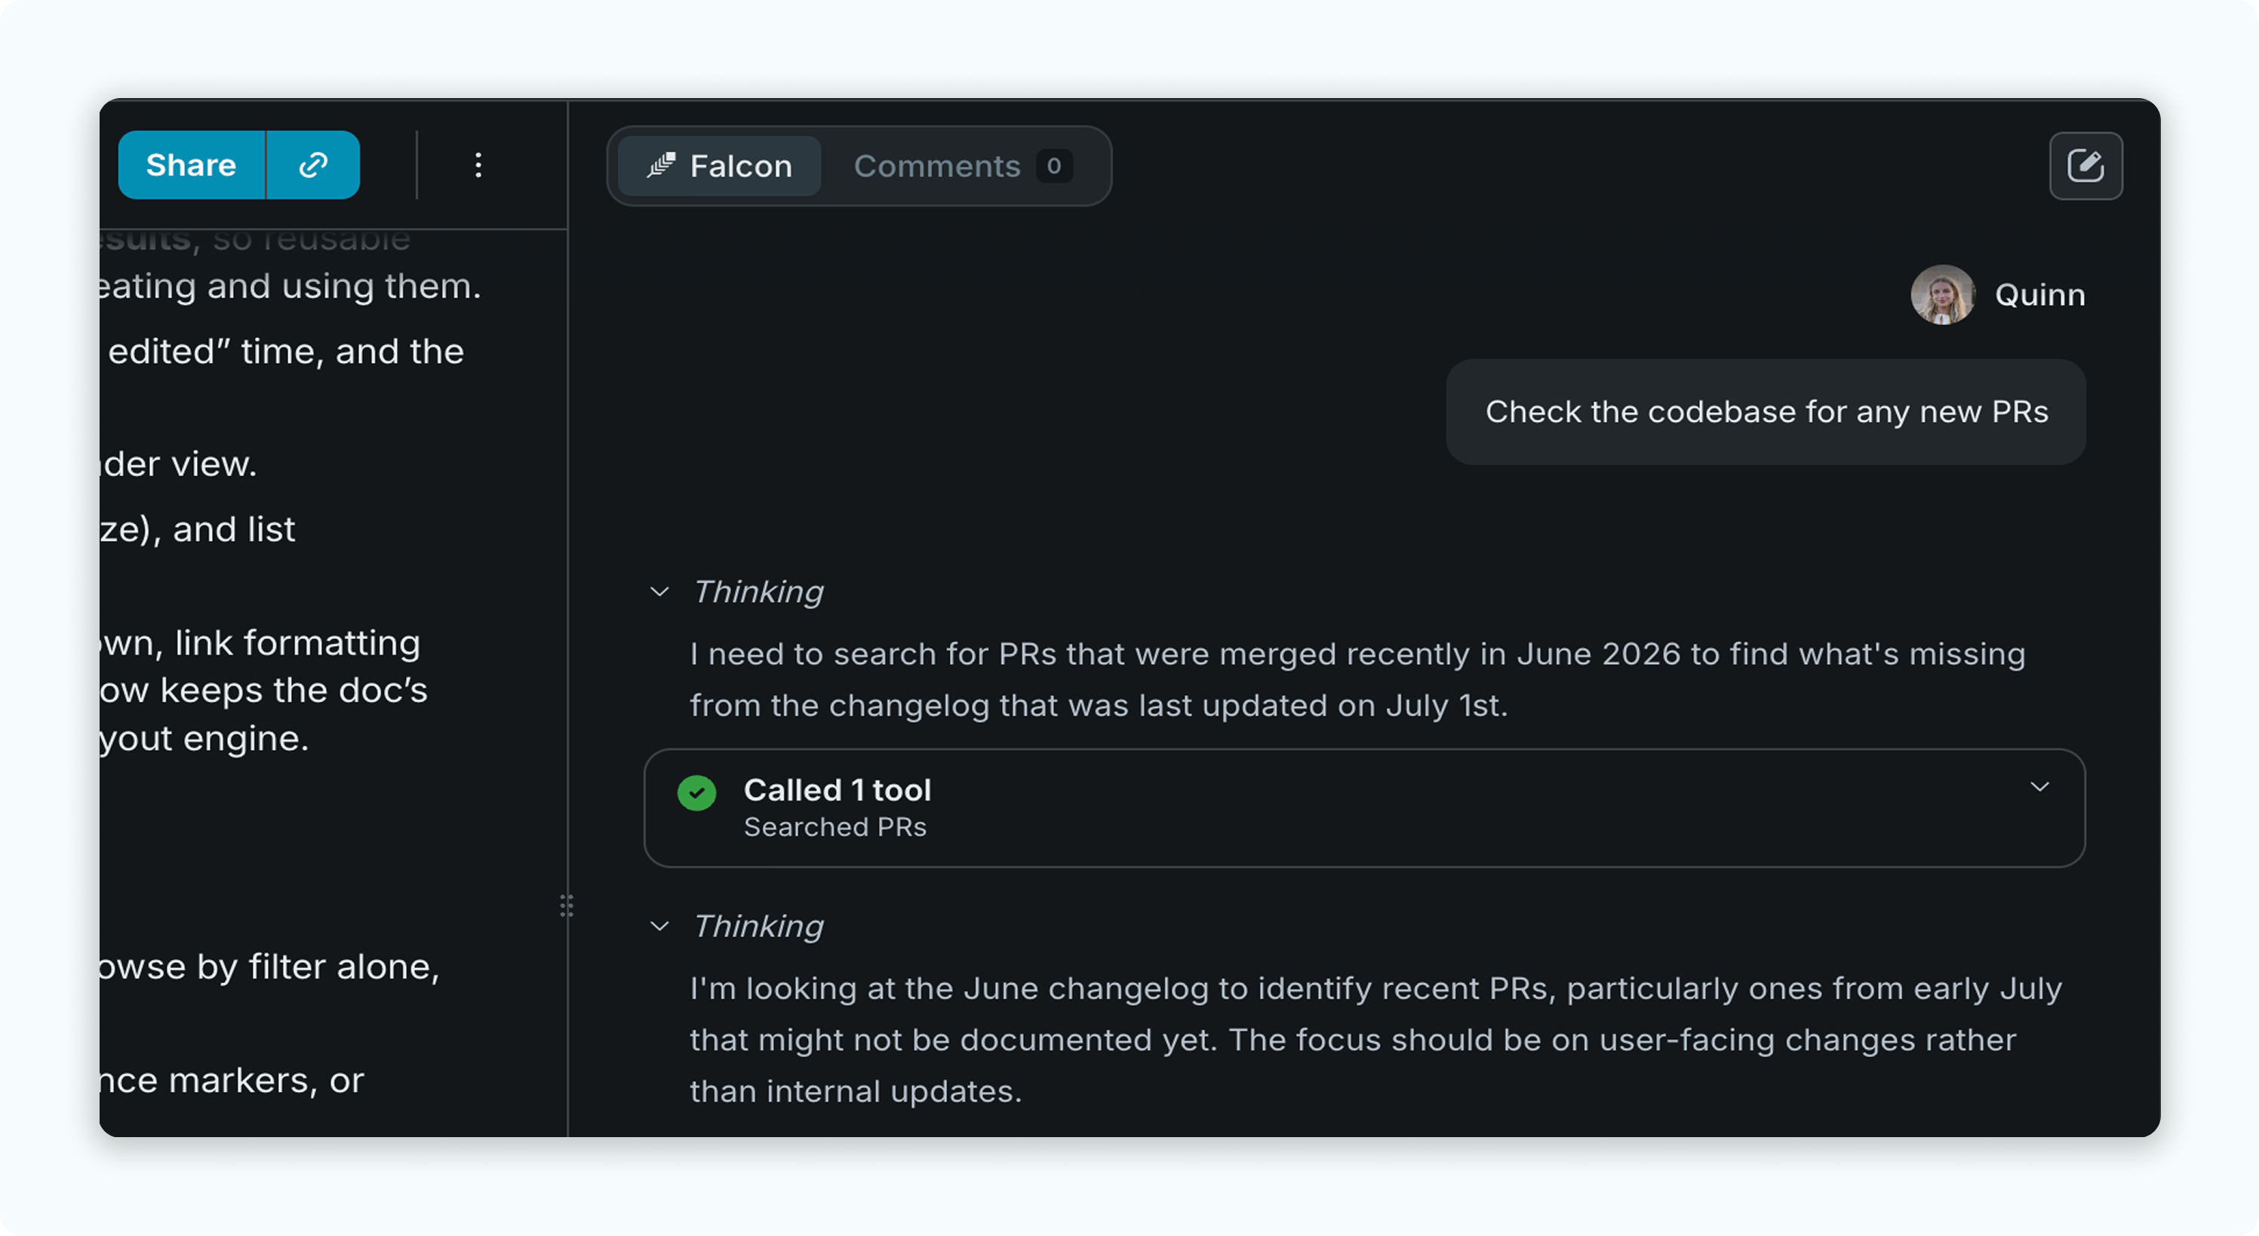Click the Quinn username label

click(x=2039, y=295)
